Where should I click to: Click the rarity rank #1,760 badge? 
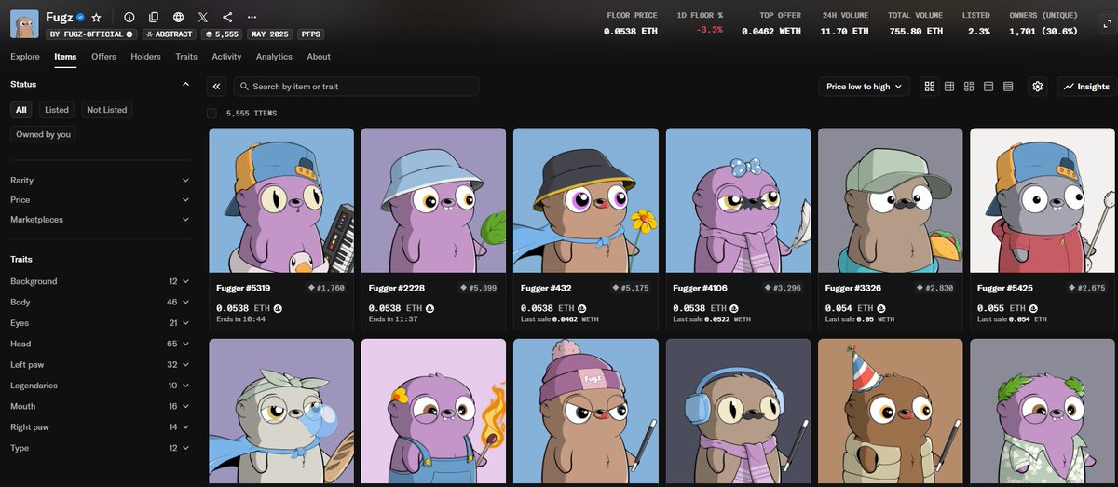pos(325,288)
